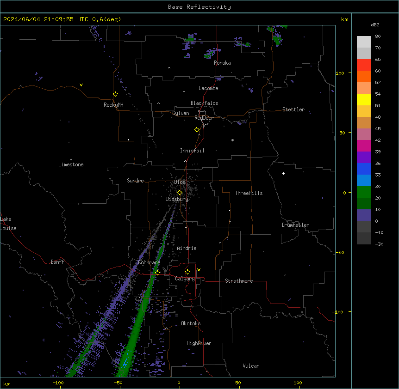Pick the dark orange legend swatch below 60
This screenshot has width=399, height=389.
click(364, 76)
